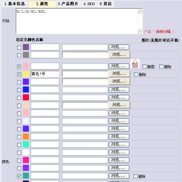Uncheck the yellow 黄色1号 color checkbox
This screenshot has width=182, height=182.
pos(19,74)
